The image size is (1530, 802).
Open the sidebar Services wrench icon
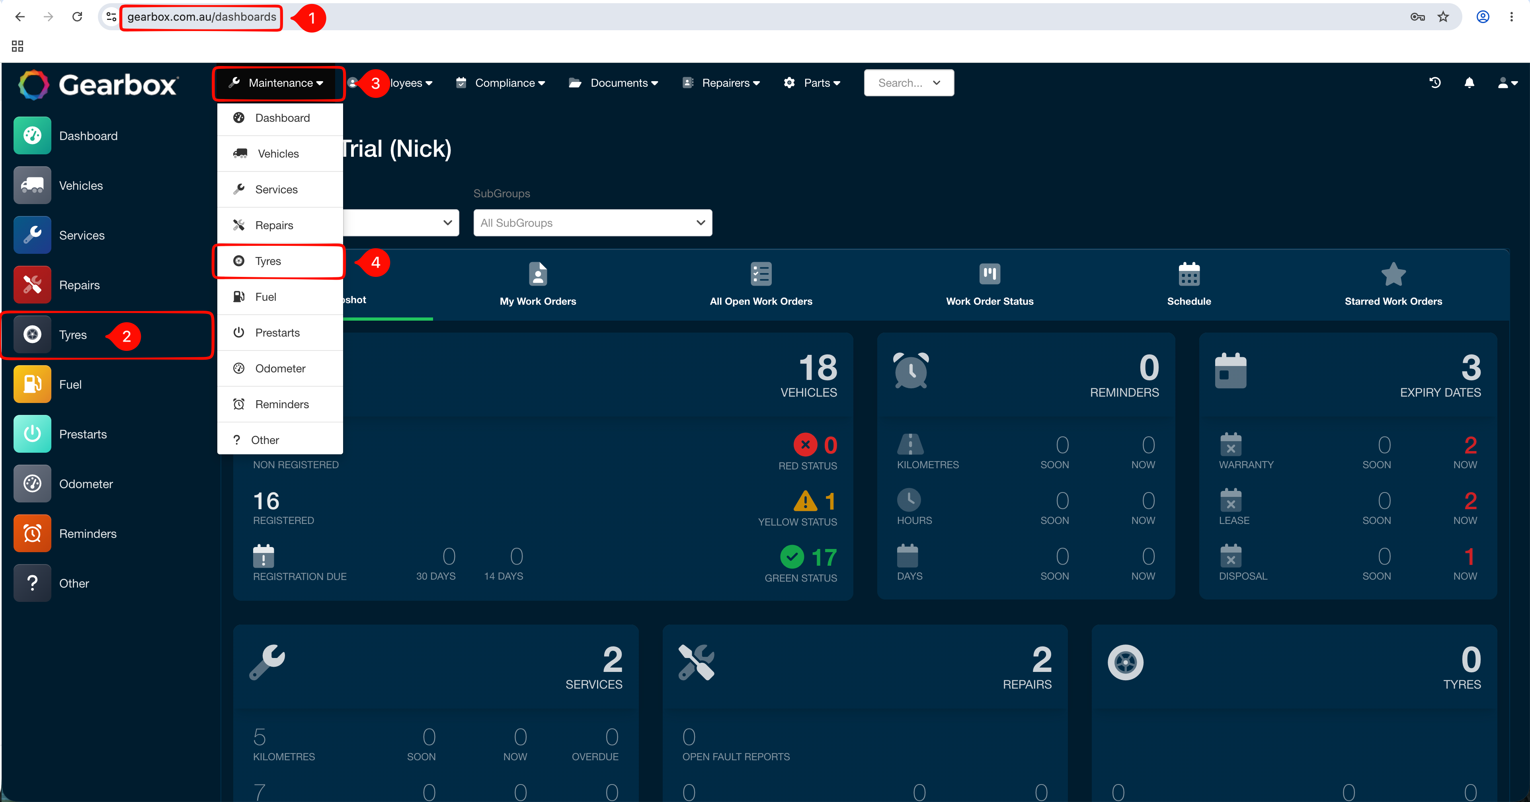(x=32, y=235)
